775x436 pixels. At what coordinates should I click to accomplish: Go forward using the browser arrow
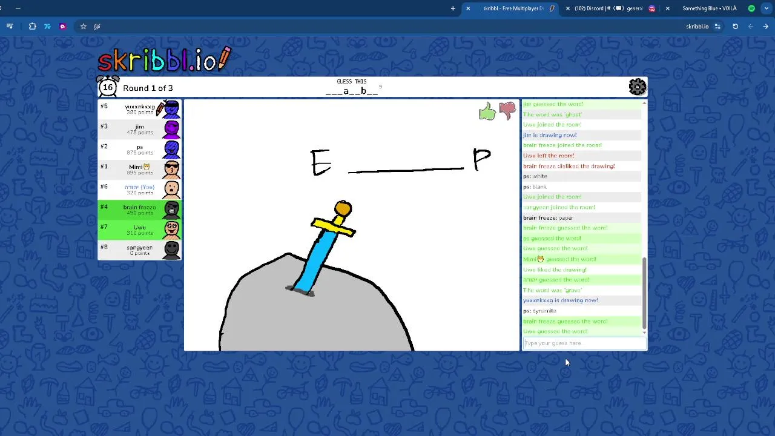765,27
